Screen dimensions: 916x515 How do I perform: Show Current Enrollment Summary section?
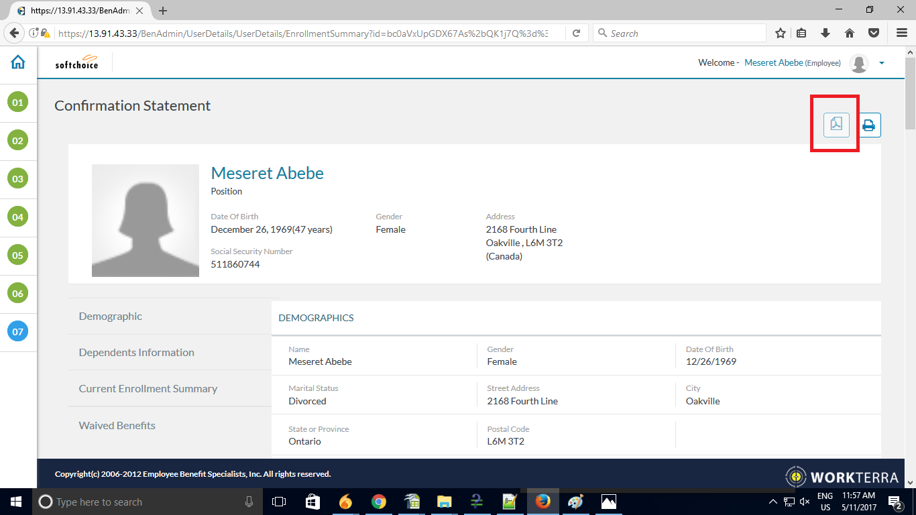148,389
